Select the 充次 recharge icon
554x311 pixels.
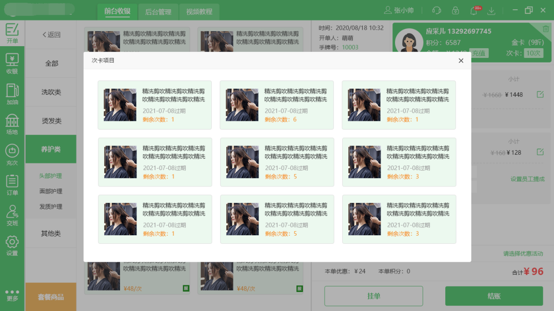(x=12, y=154)
